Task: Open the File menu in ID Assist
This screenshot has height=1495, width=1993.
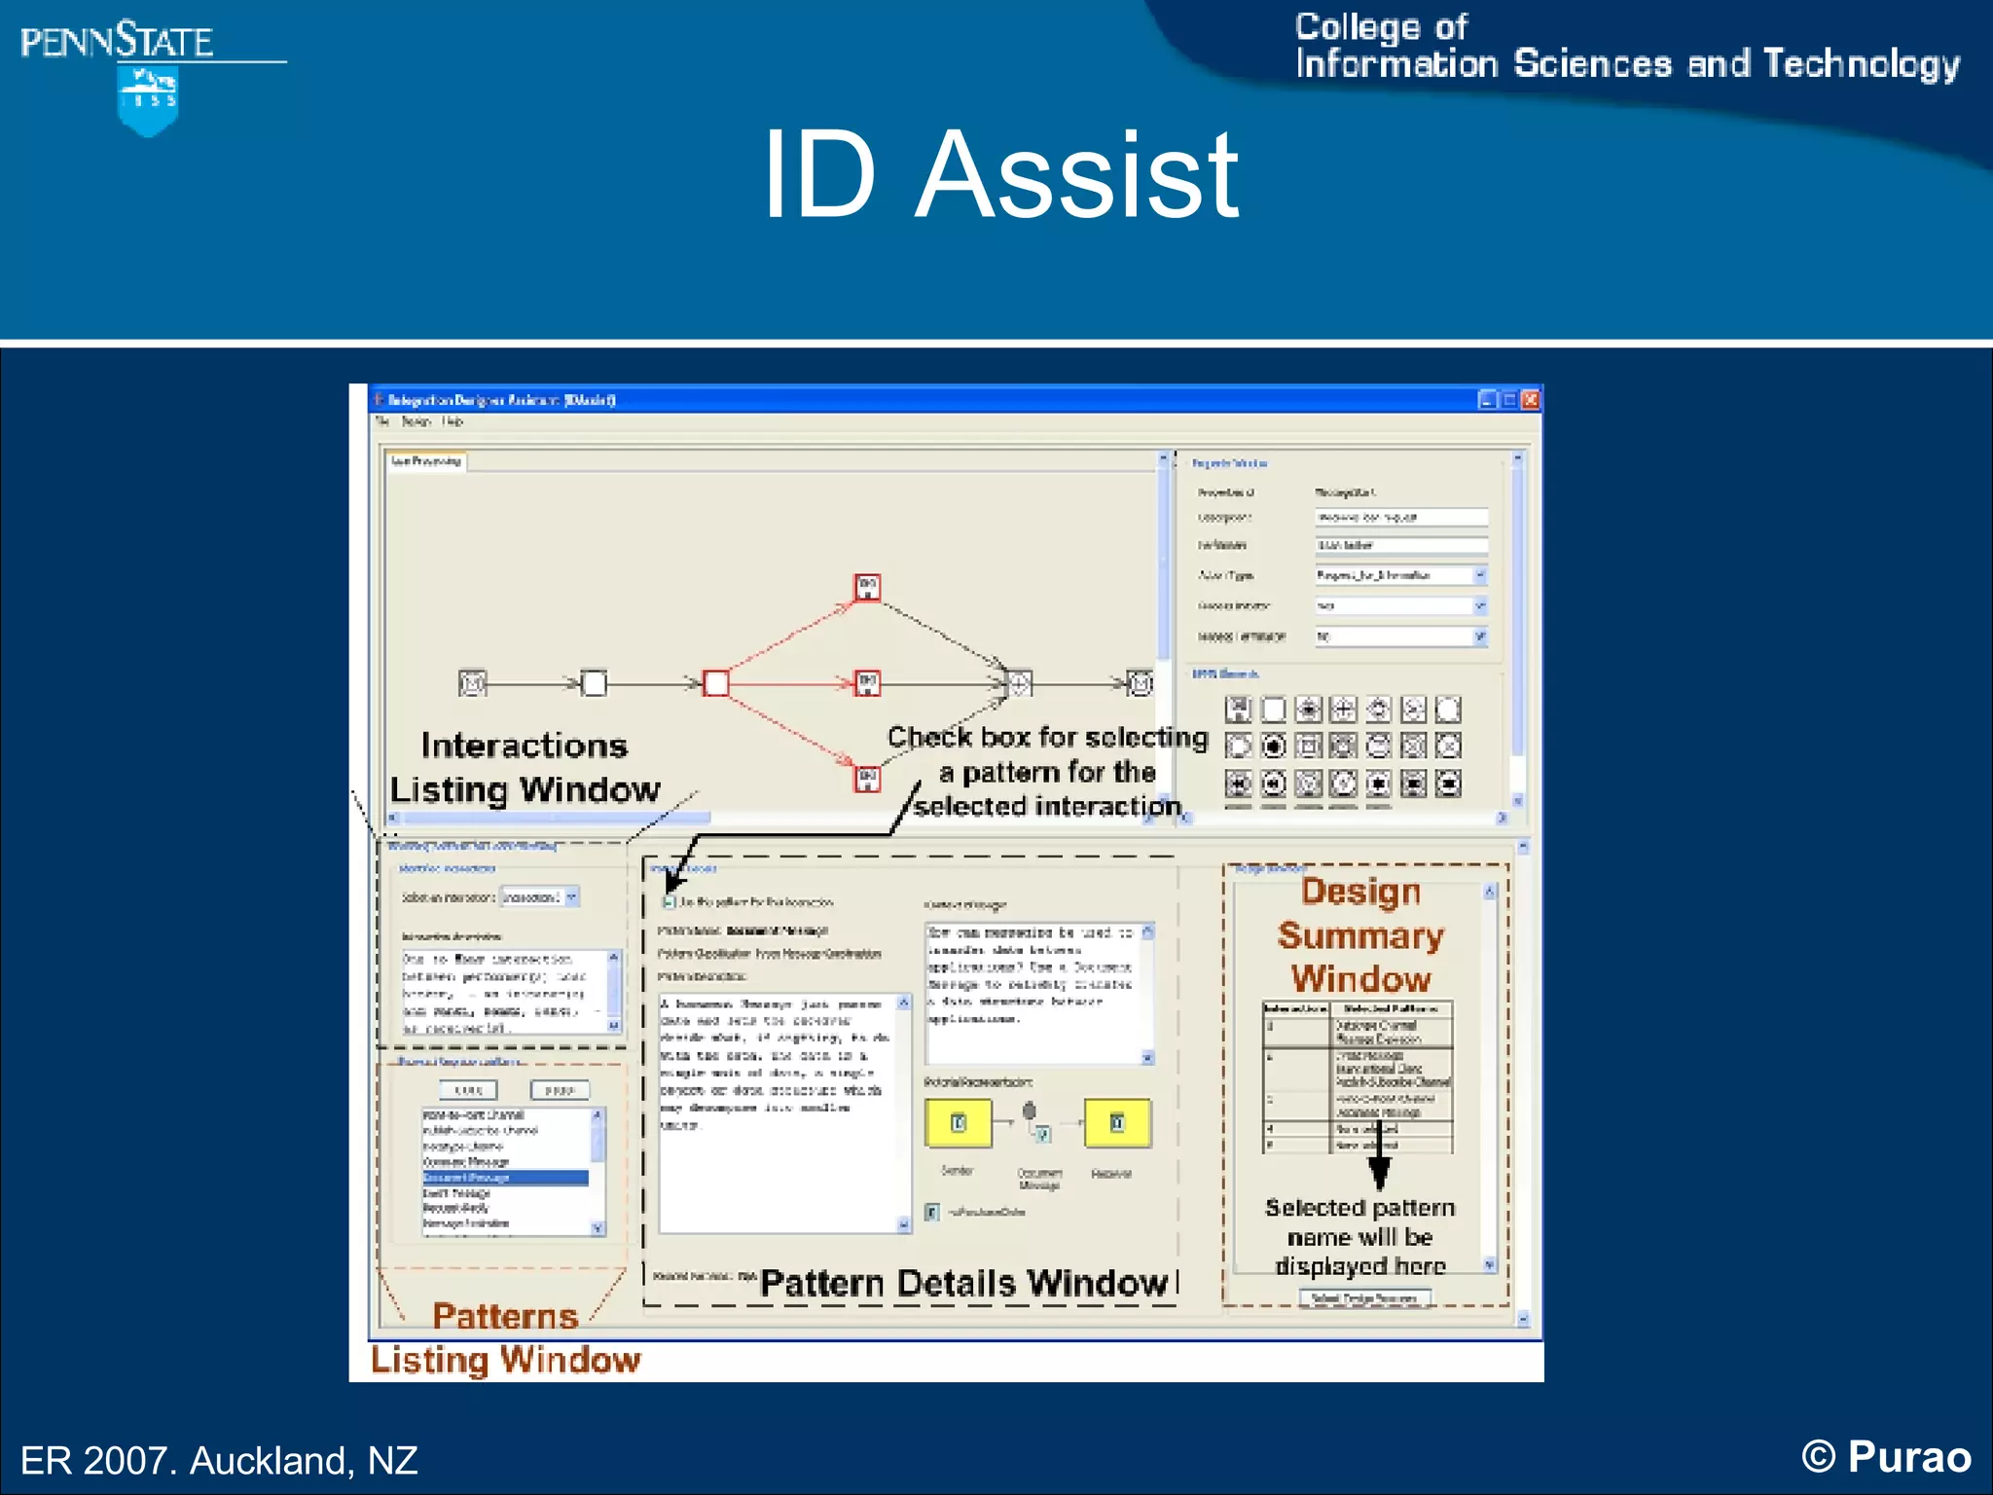Action: tap(382, 421)
